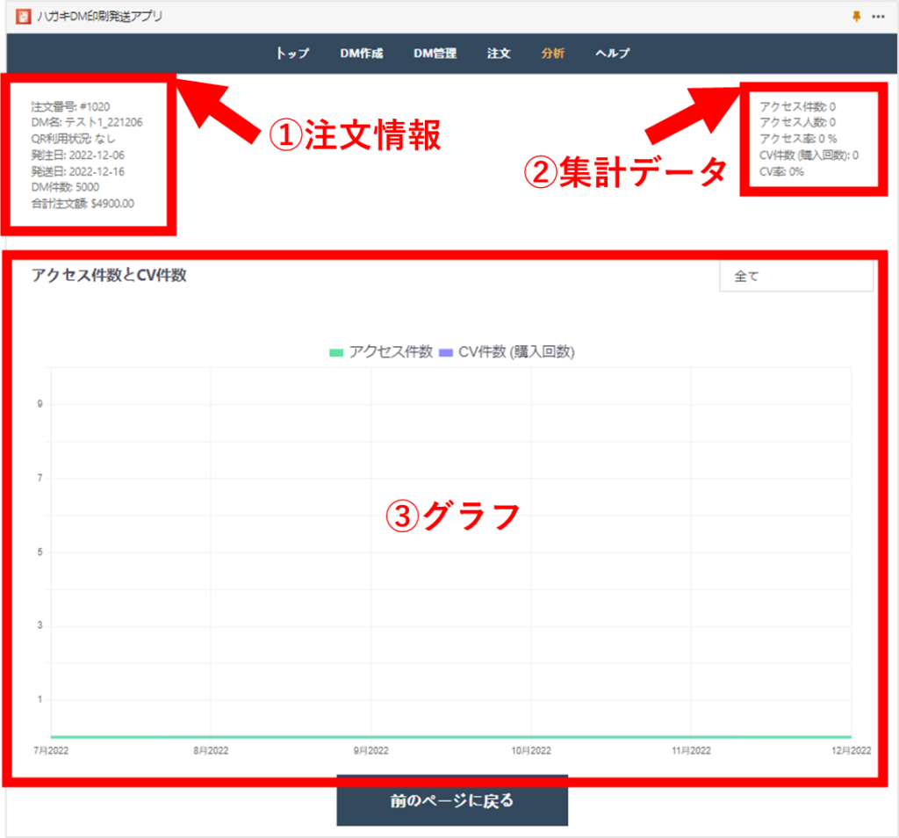The height and width of the screenshot is (838, 899).
Task: Toggle the アクセス件数 legend label
Action: [391, 352]
